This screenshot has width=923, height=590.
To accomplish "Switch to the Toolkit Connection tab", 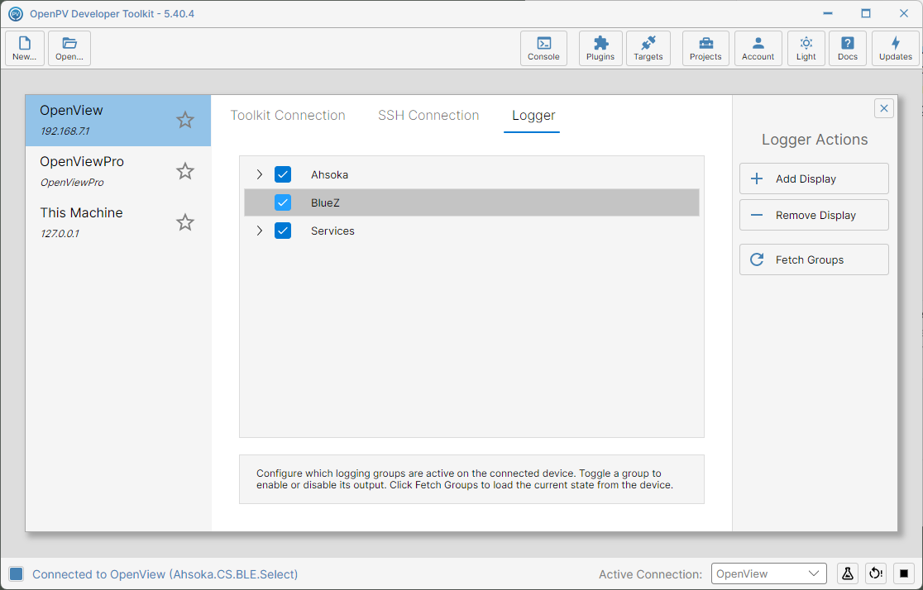I will click(x=288, y=116).
